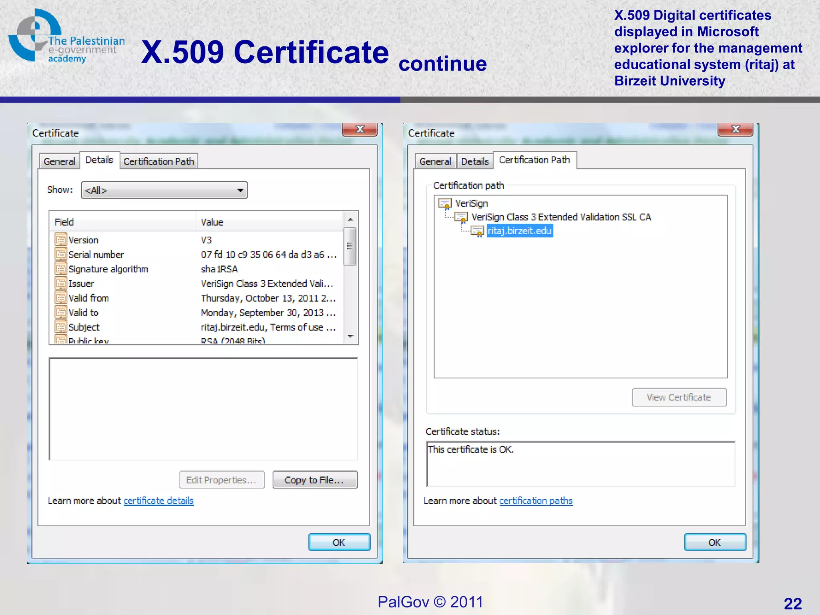Click the Serial number field icon

[60, 254]
